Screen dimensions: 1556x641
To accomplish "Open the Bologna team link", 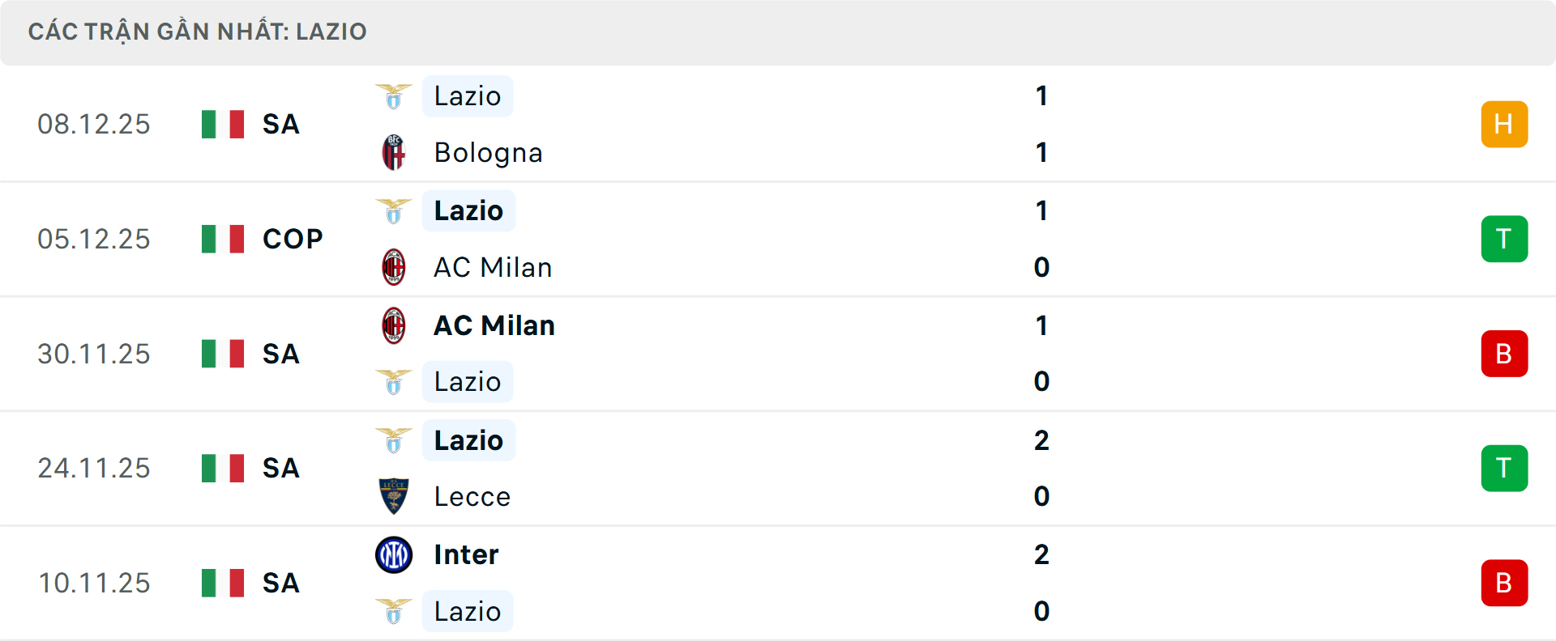I will [x=488, y=153].
